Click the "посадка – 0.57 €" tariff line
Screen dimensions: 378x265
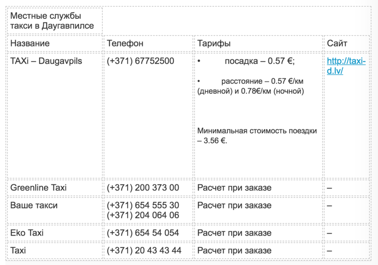pos(259,61)
